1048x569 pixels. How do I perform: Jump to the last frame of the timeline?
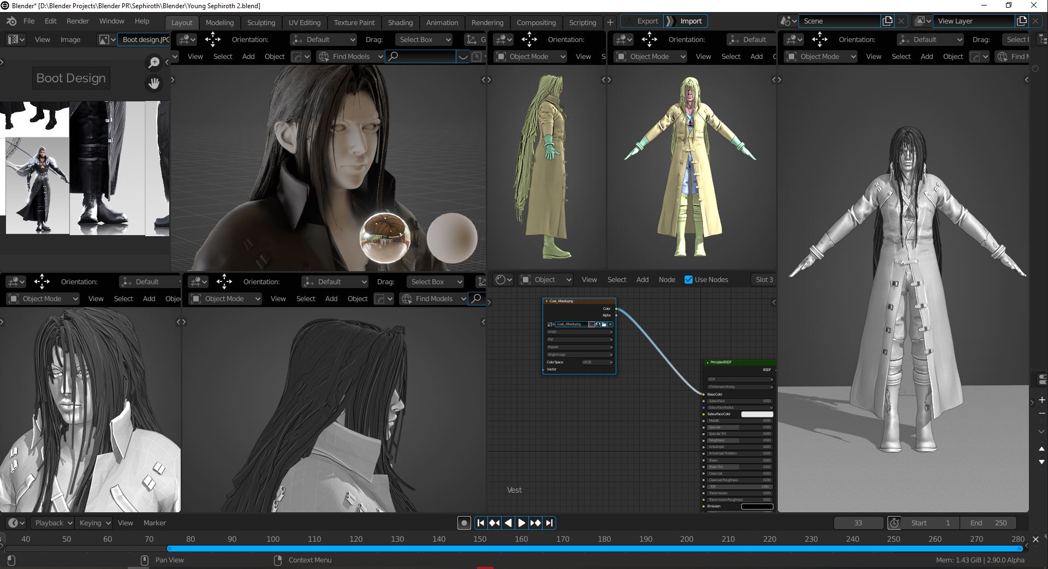click(549, 523)
